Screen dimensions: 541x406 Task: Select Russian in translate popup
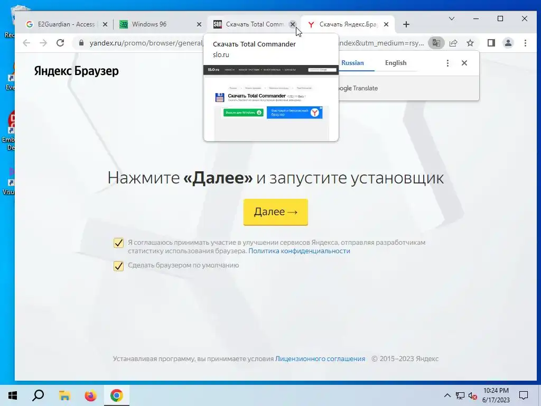coord(352,63)
